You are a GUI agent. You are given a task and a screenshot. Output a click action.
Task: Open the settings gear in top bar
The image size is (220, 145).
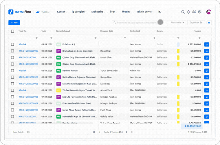click(199, 12)
